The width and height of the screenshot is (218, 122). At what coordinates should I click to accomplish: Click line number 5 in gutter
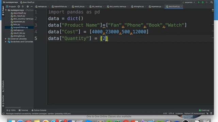(36, 38)
